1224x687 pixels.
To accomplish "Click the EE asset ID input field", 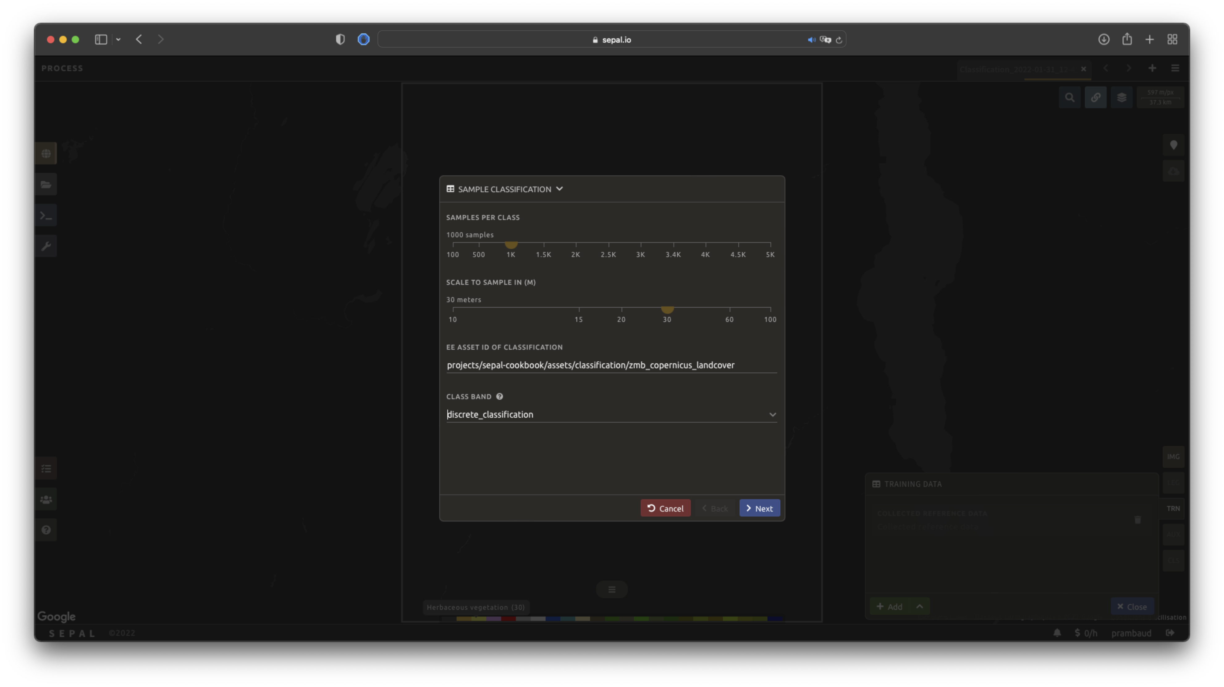I will pos(611,365).
